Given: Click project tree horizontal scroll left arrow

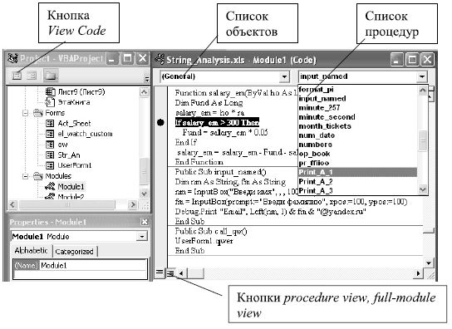Looking at the screenshot, I should click(12, 204).
